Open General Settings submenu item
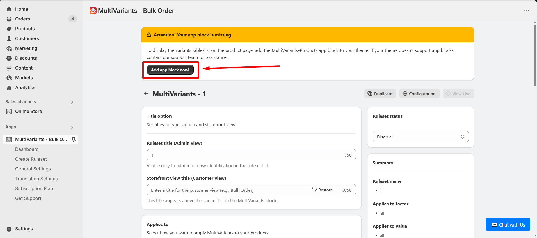The image size is (537, 238). pos(33,169)
